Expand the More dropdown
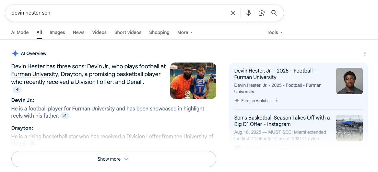 tap(185, 32)
